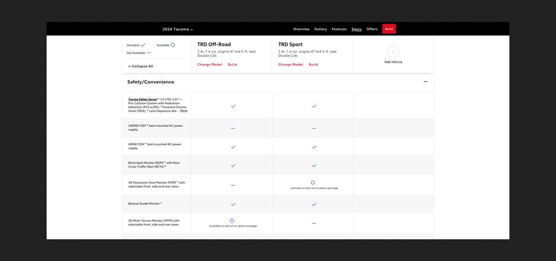Screen dimensions: 556x261
Task: Expand More on Toyota Safety Sense description
Action: coord(184,111)
